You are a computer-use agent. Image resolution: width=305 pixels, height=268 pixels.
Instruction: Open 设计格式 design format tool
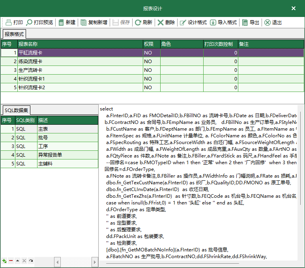pyautogui.click(x=193, y=22)
